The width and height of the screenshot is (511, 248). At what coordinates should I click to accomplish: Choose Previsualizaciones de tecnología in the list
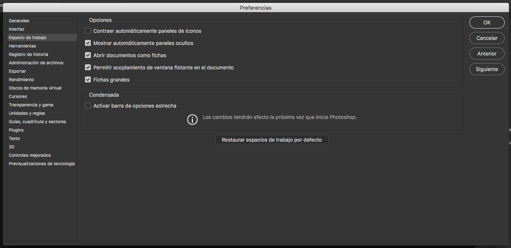pos(42,164)
